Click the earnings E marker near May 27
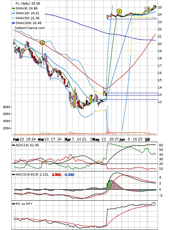 119,11
